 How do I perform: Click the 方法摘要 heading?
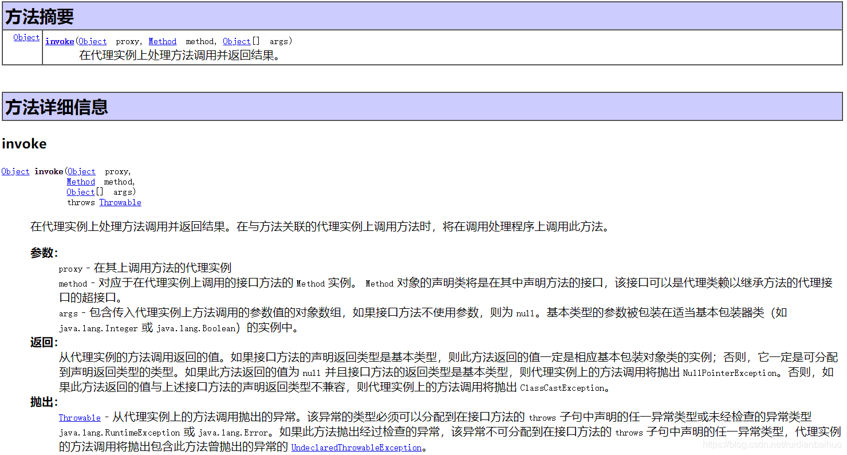coord(40,17)
